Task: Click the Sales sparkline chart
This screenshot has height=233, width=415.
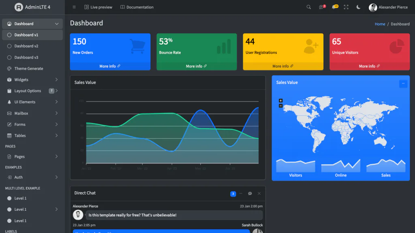Action: [x=386, y=165]
